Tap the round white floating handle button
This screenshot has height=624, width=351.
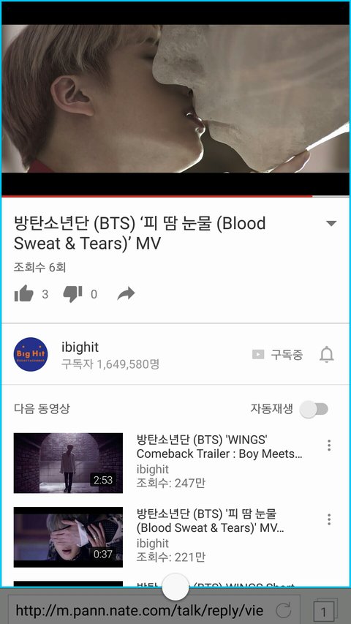coord(175,587)
